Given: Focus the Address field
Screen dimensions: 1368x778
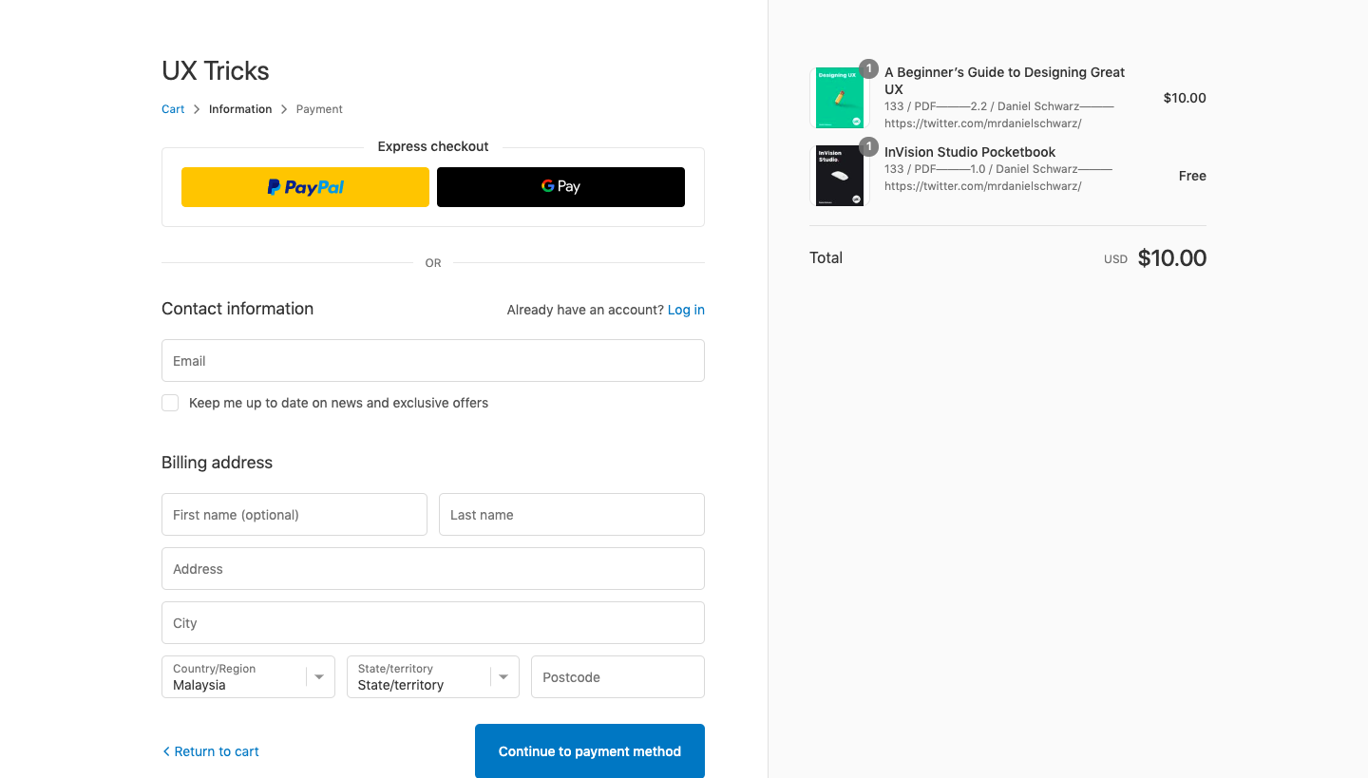Looking at the screenshot, I should pyautogui.click(x=433, y=569).
